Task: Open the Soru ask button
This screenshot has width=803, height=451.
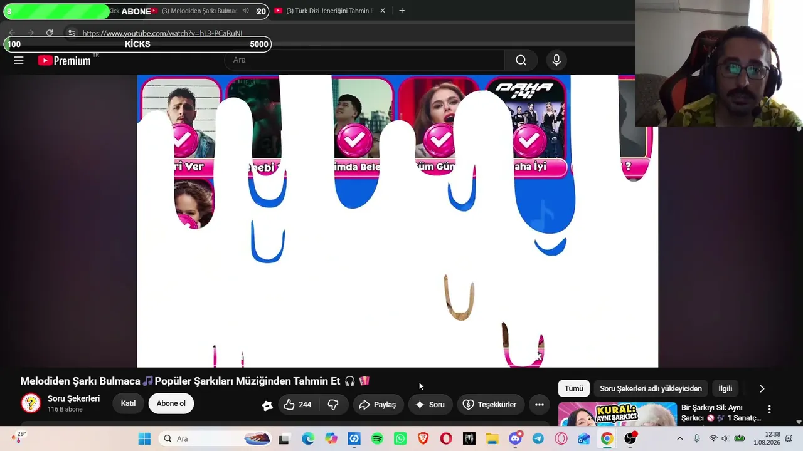Action: click(430, 405)
